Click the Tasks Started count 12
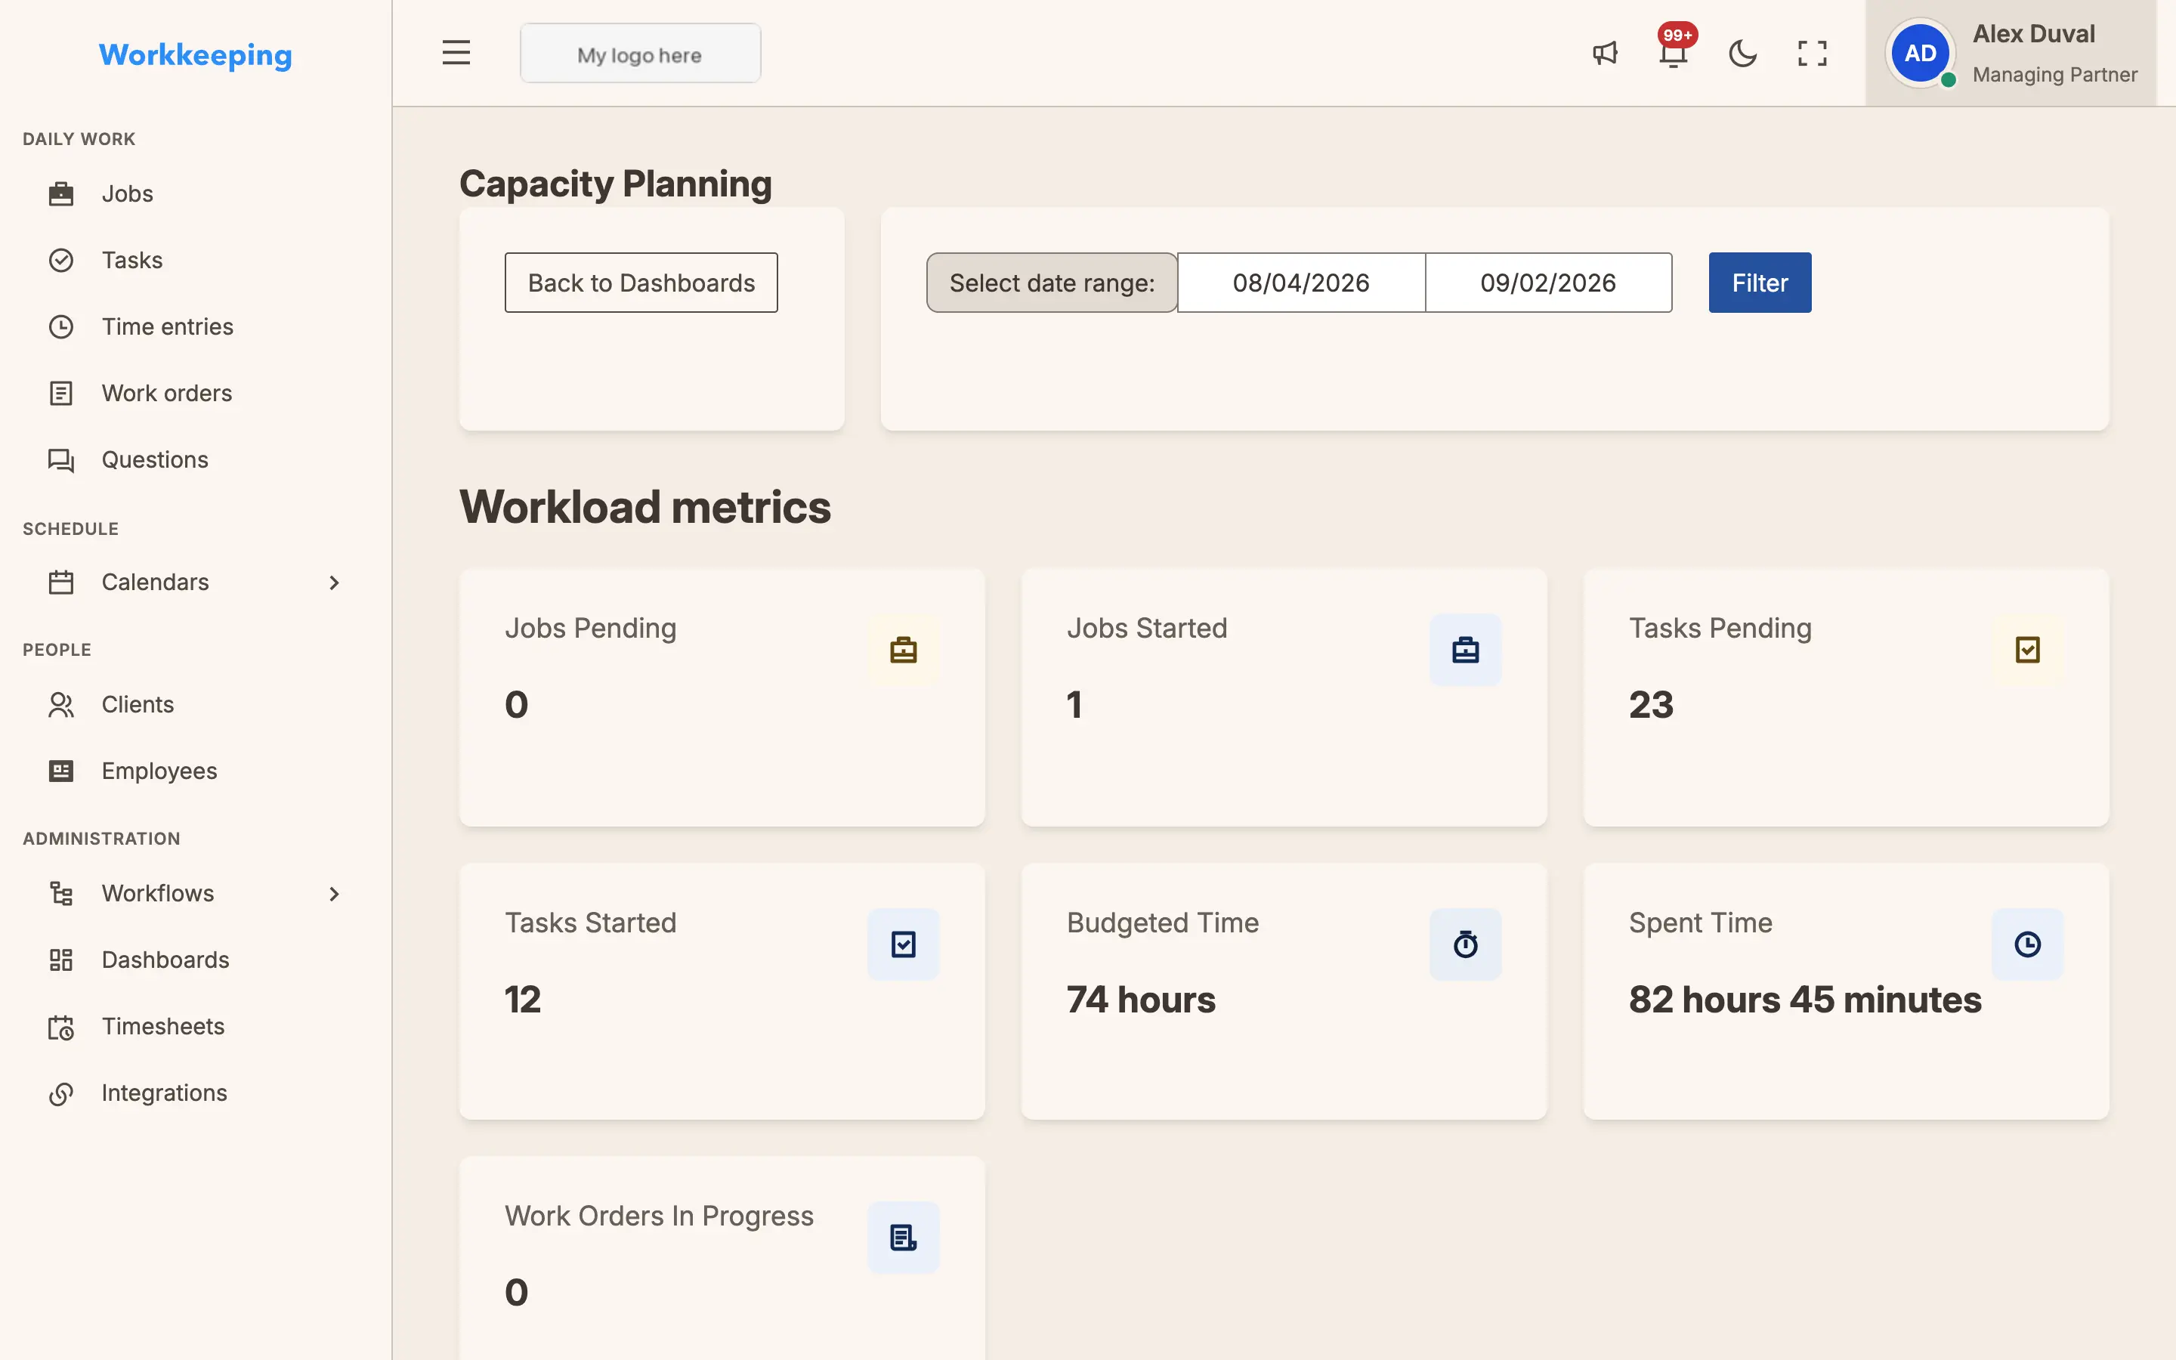This screenshot has height=1360, width=2176. click(522, 1000)
